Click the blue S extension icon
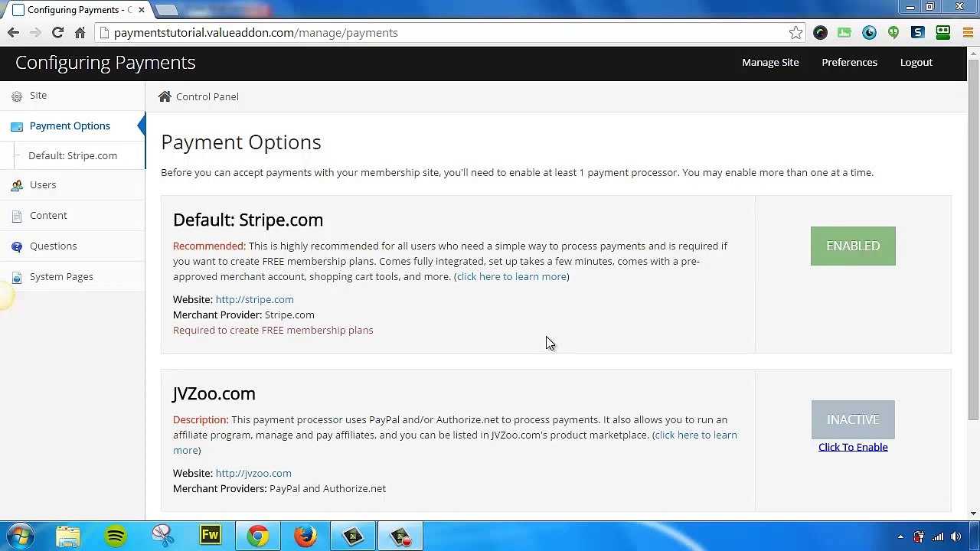This screenshot has width=980, height=551. 918,33
